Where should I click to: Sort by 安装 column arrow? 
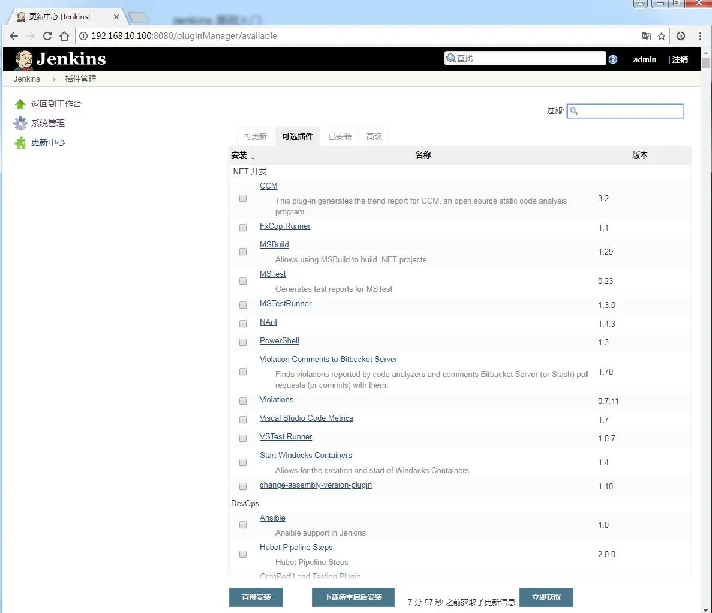(x=253, y=156)
